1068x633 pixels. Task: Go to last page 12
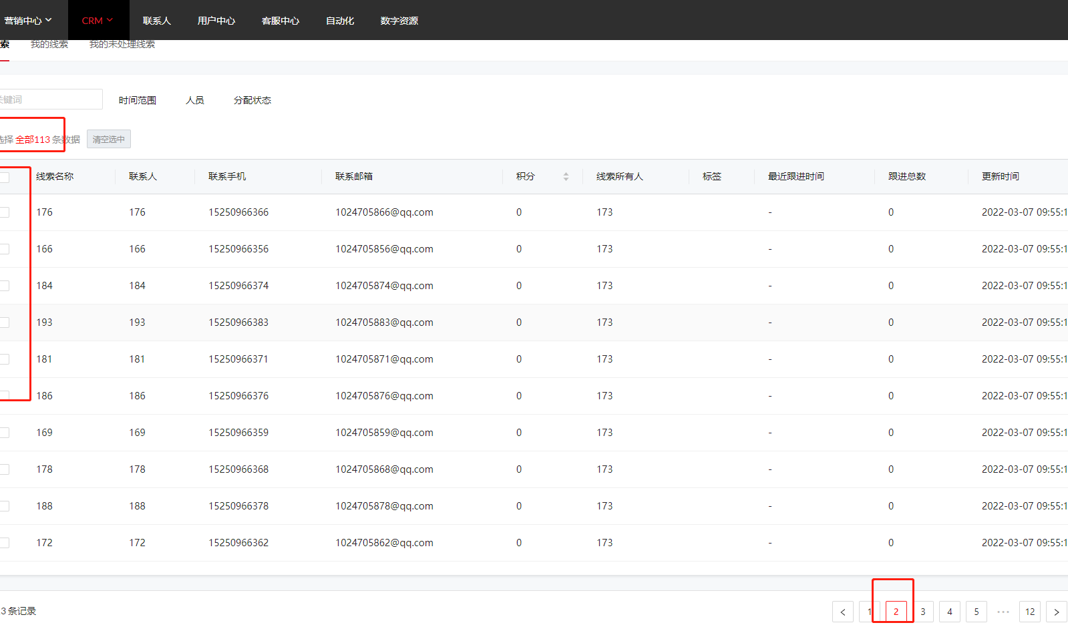[x=1030, y=612]
